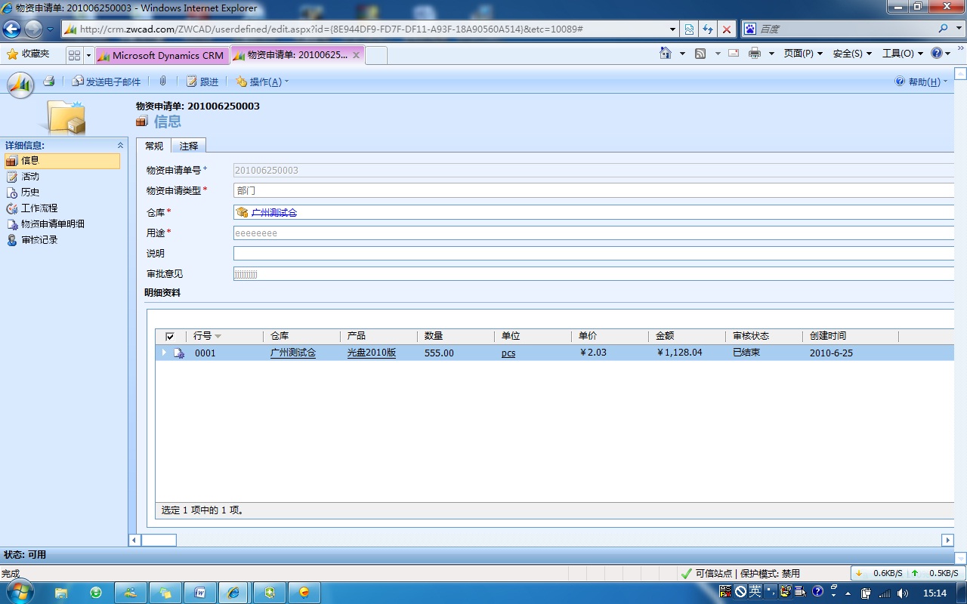Click the refresh icon beside the address bar

tap(708, 29)
